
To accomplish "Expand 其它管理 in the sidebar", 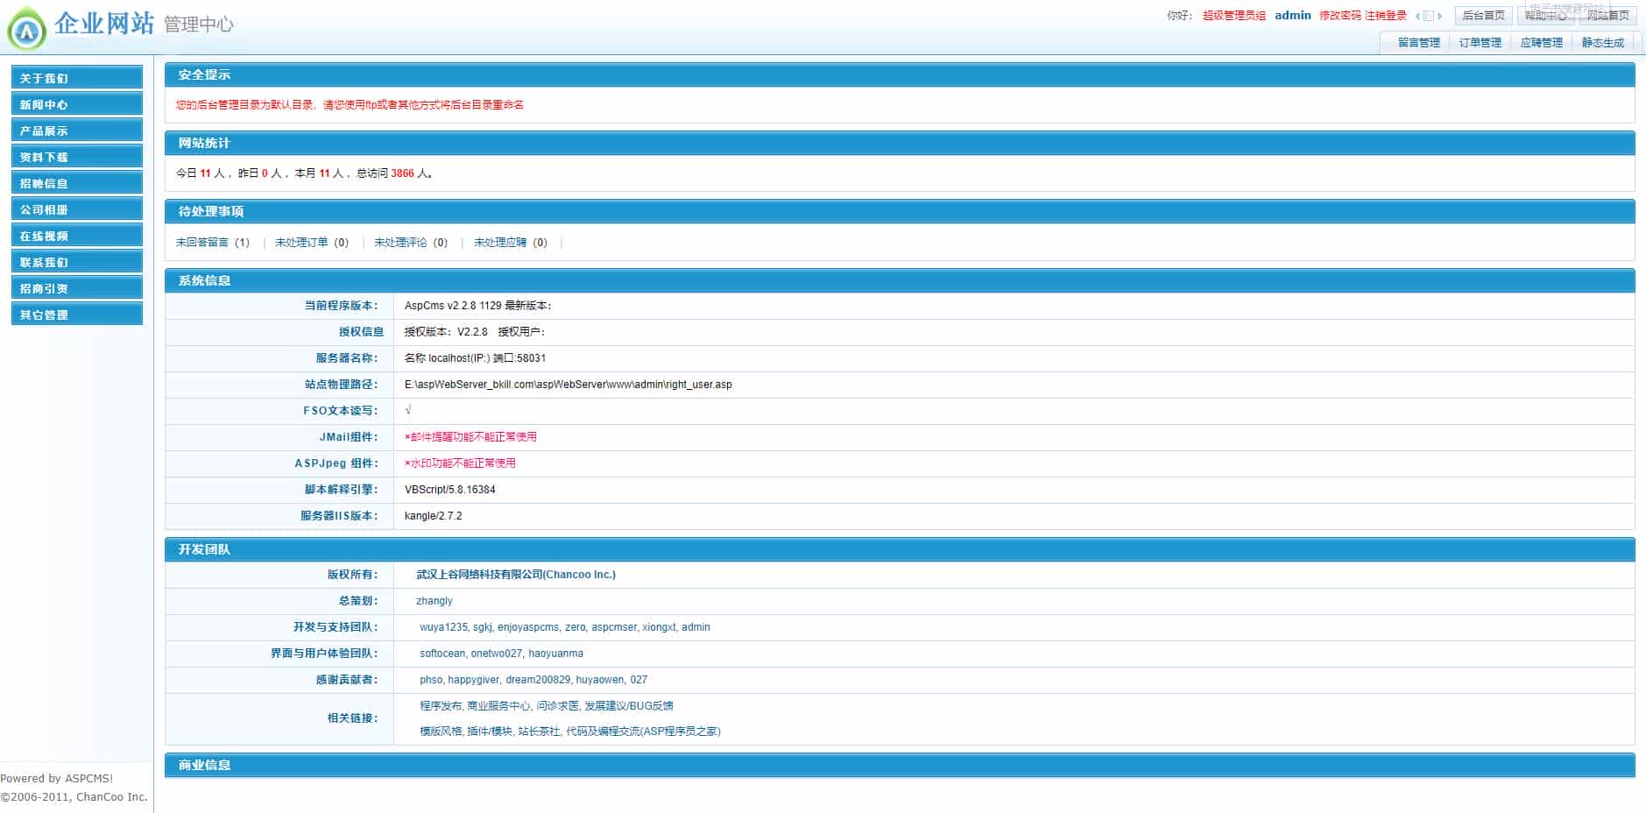I will point(77,315).
